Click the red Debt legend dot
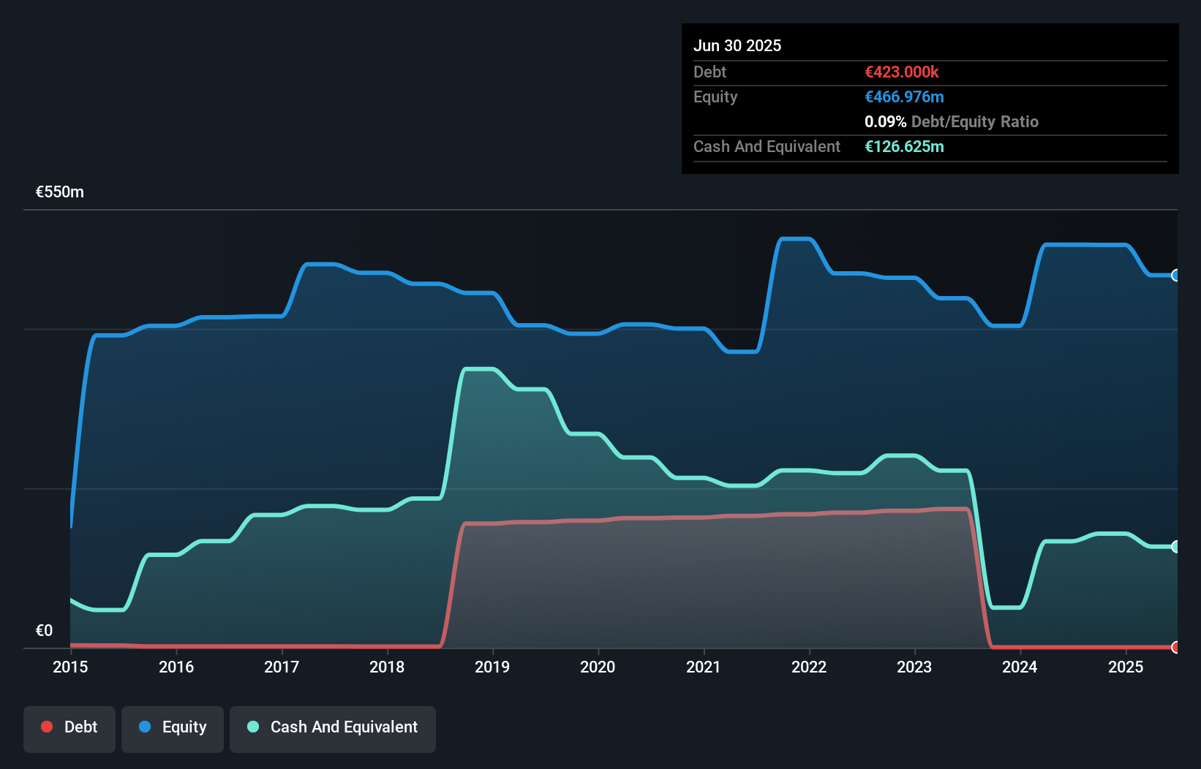This screenshot has width=1201, height=769. [x=47, y=727]
